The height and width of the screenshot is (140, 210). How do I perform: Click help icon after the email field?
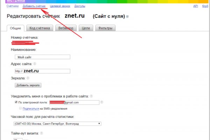point(102,103)
